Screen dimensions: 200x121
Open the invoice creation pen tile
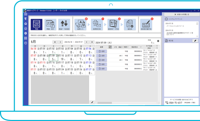tap(146, 24)
